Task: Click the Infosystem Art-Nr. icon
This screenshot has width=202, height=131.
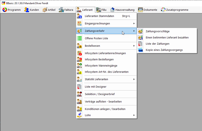Action: 79,72
